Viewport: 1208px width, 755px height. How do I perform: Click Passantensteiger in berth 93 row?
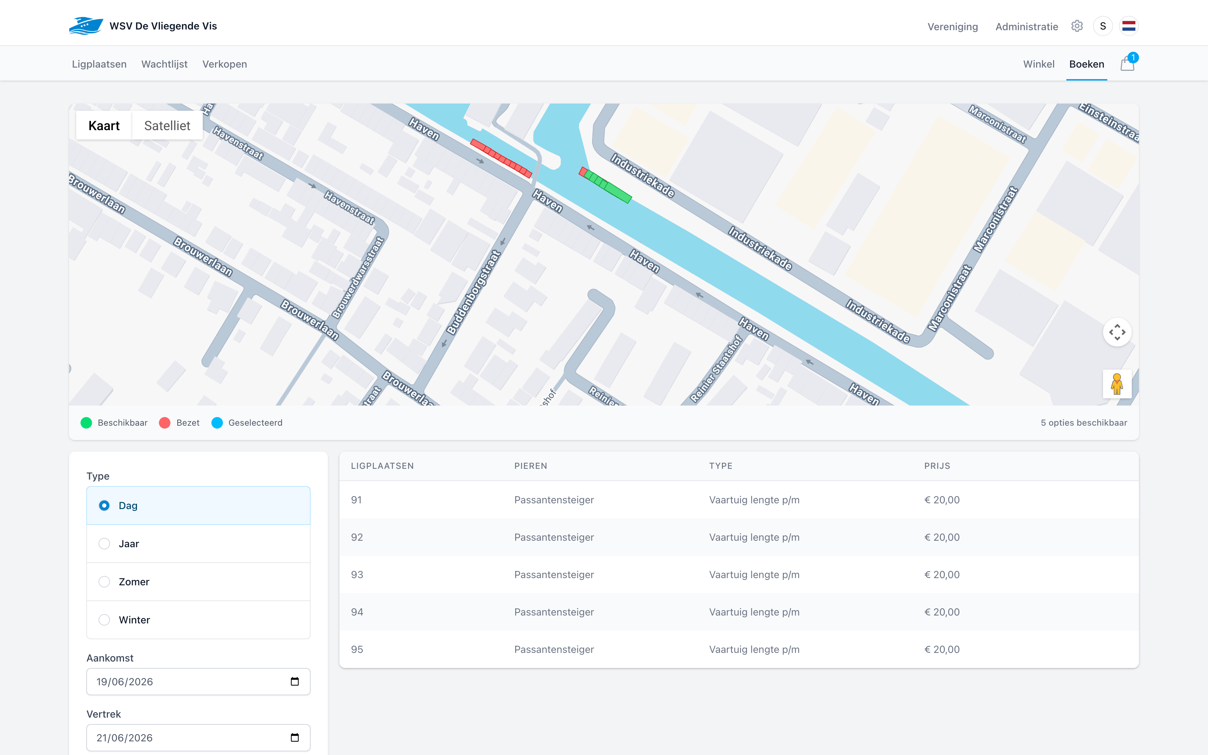coord(554,575)
